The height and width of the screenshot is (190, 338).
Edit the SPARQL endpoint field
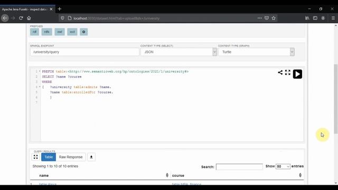(x=84, y=52)
